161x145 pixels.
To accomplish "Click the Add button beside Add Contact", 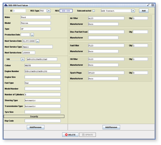I will click(x=144, y=11).
